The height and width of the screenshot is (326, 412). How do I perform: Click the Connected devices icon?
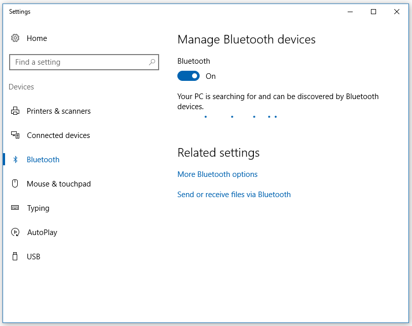coord(15,135)
